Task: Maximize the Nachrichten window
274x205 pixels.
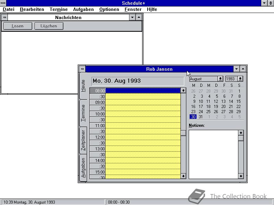Action: 139,17
